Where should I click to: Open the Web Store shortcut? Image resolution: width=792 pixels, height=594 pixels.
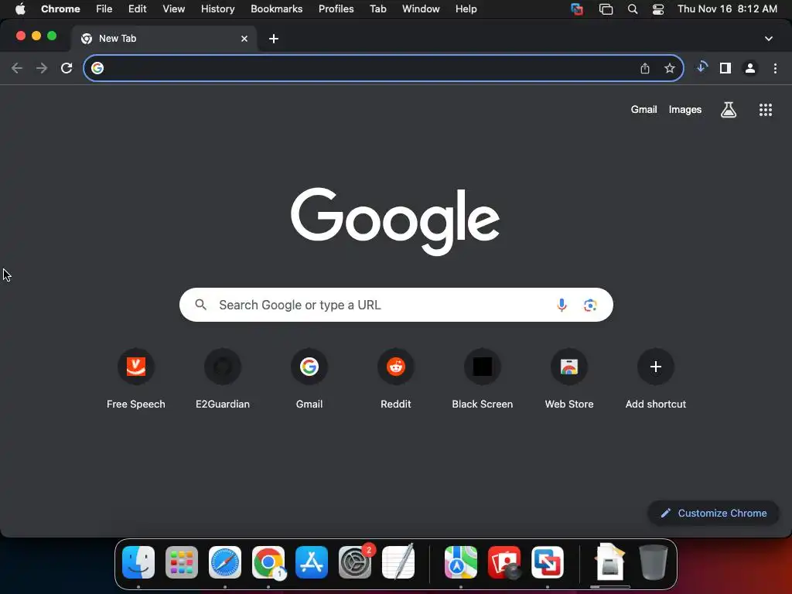pos(569,379)
